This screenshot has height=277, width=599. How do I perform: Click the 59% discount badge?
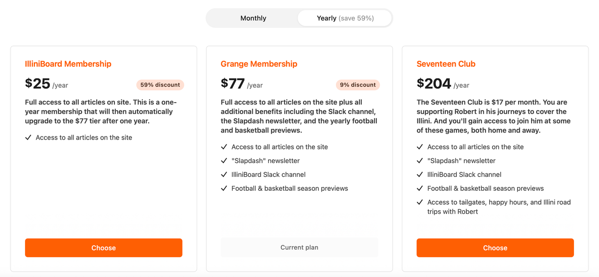160,85
